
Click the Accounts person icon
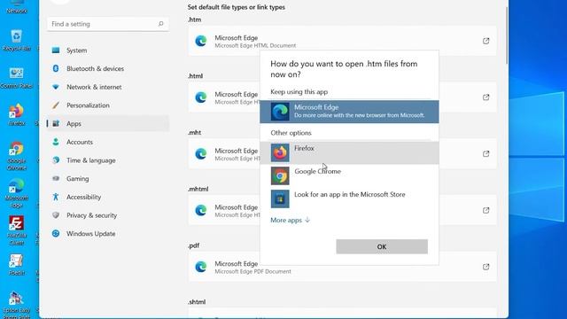coord(56,142)
